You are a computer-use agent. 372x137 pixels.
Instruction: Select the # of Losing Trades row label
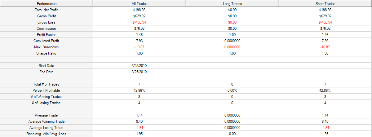pos(46,103)
